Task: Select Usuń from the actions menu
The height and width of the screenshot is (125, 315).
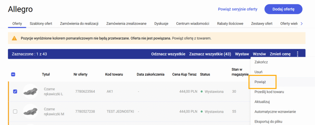Action: click(x=258, y=72)
